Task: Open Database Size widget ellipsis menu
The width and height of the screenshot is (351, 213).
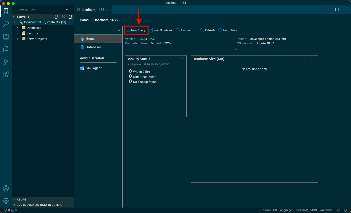Action: [x=313, y=58]
